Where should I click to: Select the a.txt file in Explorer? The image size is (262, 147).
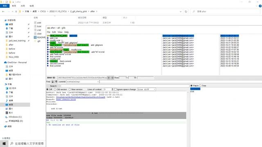coord(39,23)
